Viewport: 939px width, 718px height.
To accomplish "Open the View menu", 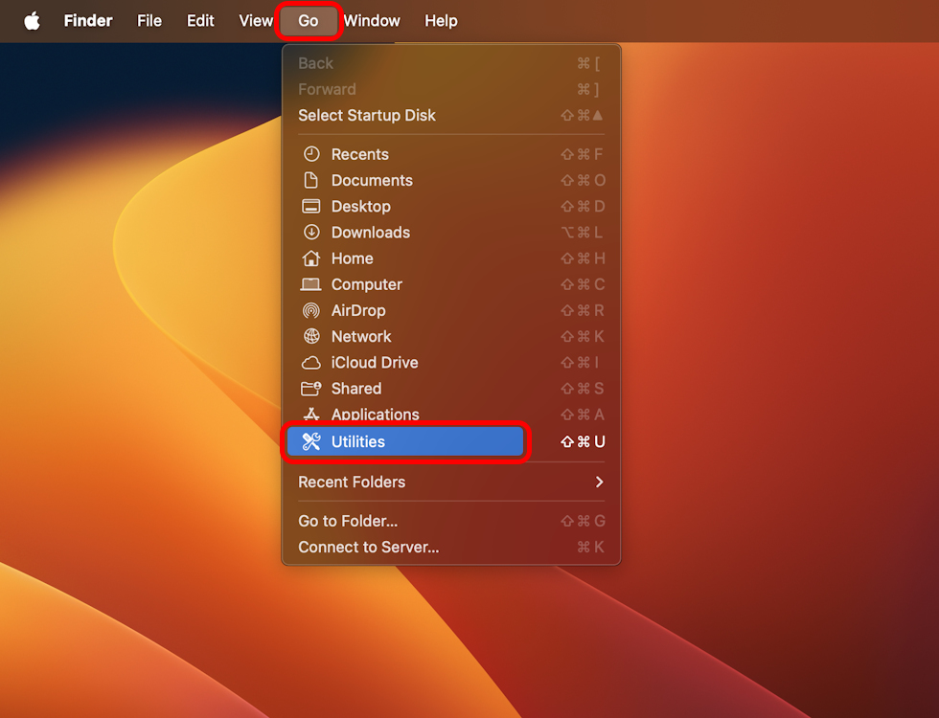I will point(256,21).
